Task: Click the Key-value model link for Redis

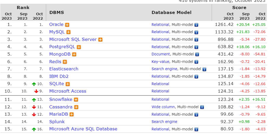Action: [x=160, y=62]
